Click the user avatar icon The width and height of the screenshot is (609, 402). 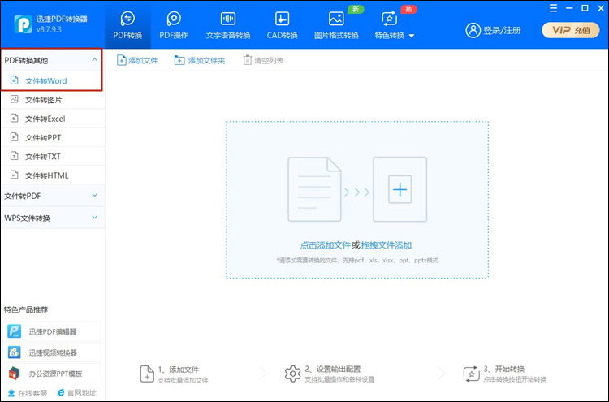pyautogui.click(x=473, y=30)
